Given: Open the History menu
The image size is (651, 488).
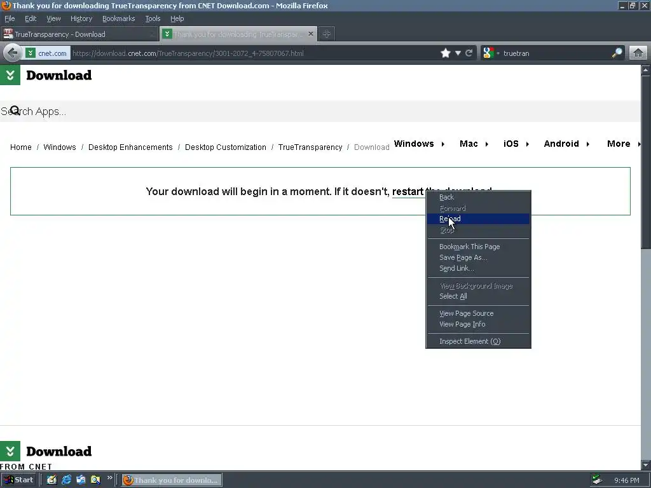Looking at the screenshot, I should coord(81,18).
